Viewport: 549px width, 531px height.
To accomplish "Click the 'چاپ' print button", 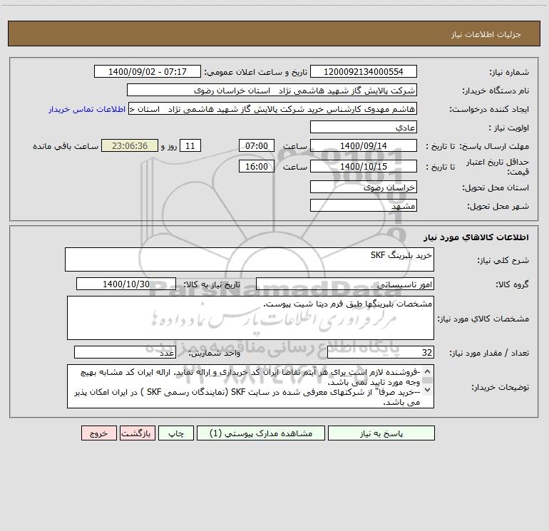I will point(176,433).
